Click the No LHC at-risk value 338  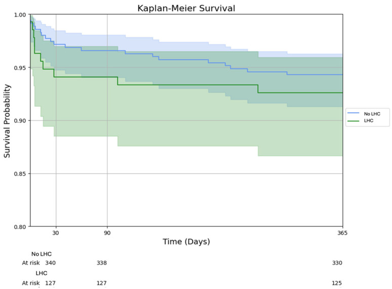pyautogui.click(x=102, y=263)
